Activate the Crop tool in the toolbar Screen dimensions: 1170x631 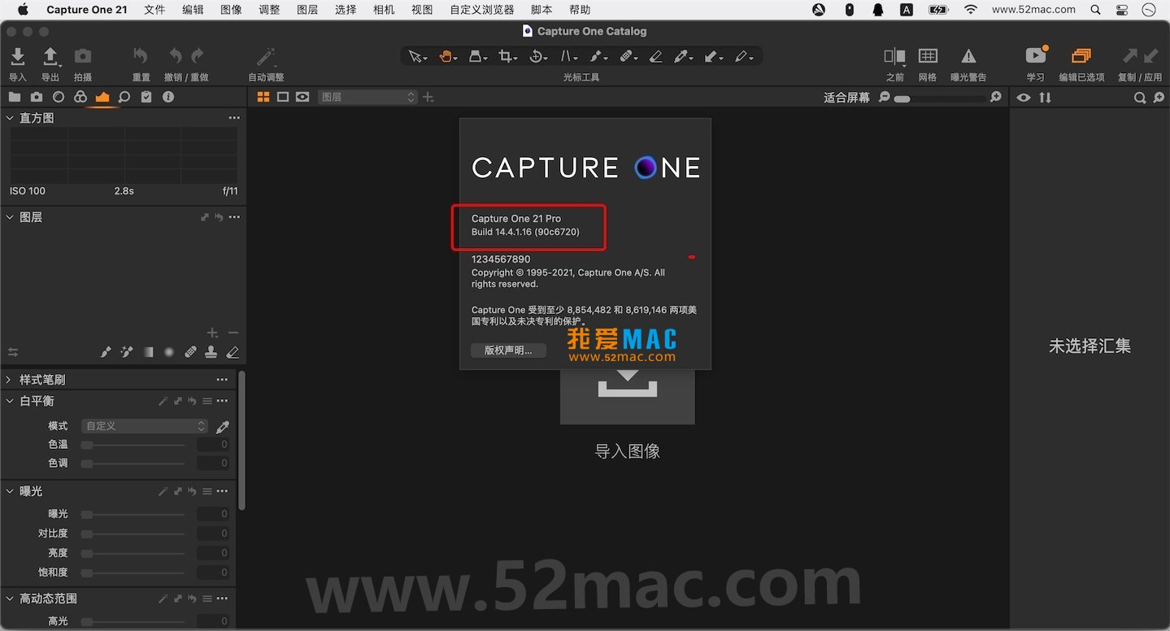click(x=506, y=56)
